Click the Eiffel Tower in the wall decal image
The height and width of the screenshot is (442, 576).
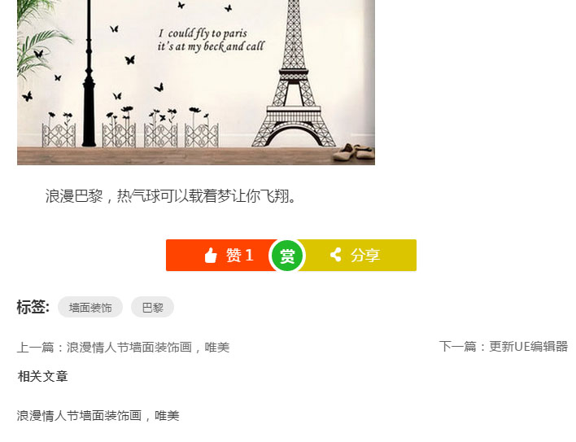294,76
